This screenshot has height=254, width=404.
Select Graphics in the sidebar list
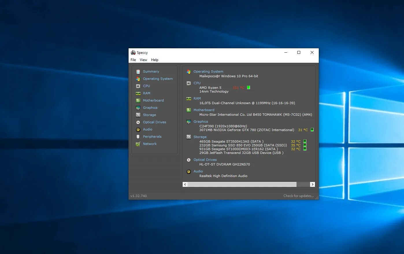click(x=150, y=108)
